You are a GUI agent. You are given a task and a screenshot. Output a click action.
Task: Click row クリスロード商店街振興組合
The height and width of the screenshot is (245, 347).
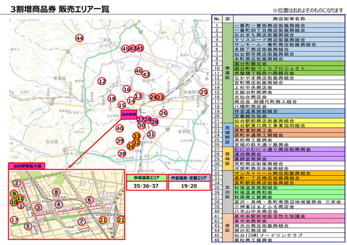289,40
